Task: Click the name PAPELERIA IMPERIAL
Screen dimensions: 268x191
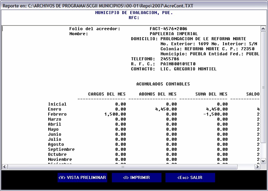Action: [174, 34]
